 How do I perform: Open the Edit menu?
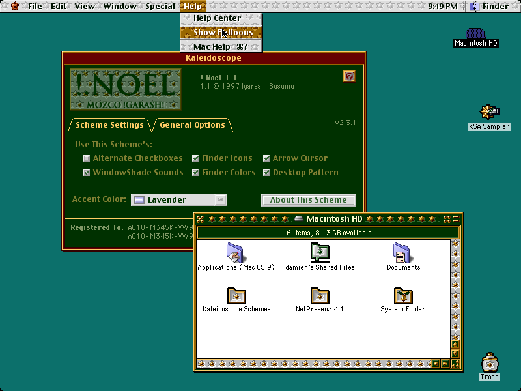pyautogui.click(x=59, y=6)
